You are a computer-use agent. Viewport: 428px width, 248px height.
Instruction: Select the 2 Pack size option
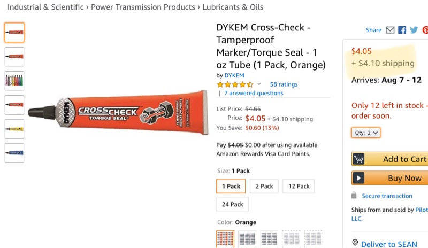click(264, 186)
